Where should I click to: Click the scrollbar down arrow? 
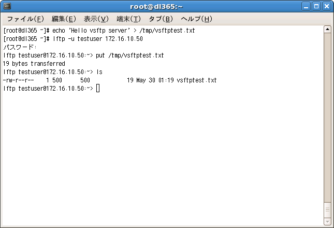[x=327, y=222]
